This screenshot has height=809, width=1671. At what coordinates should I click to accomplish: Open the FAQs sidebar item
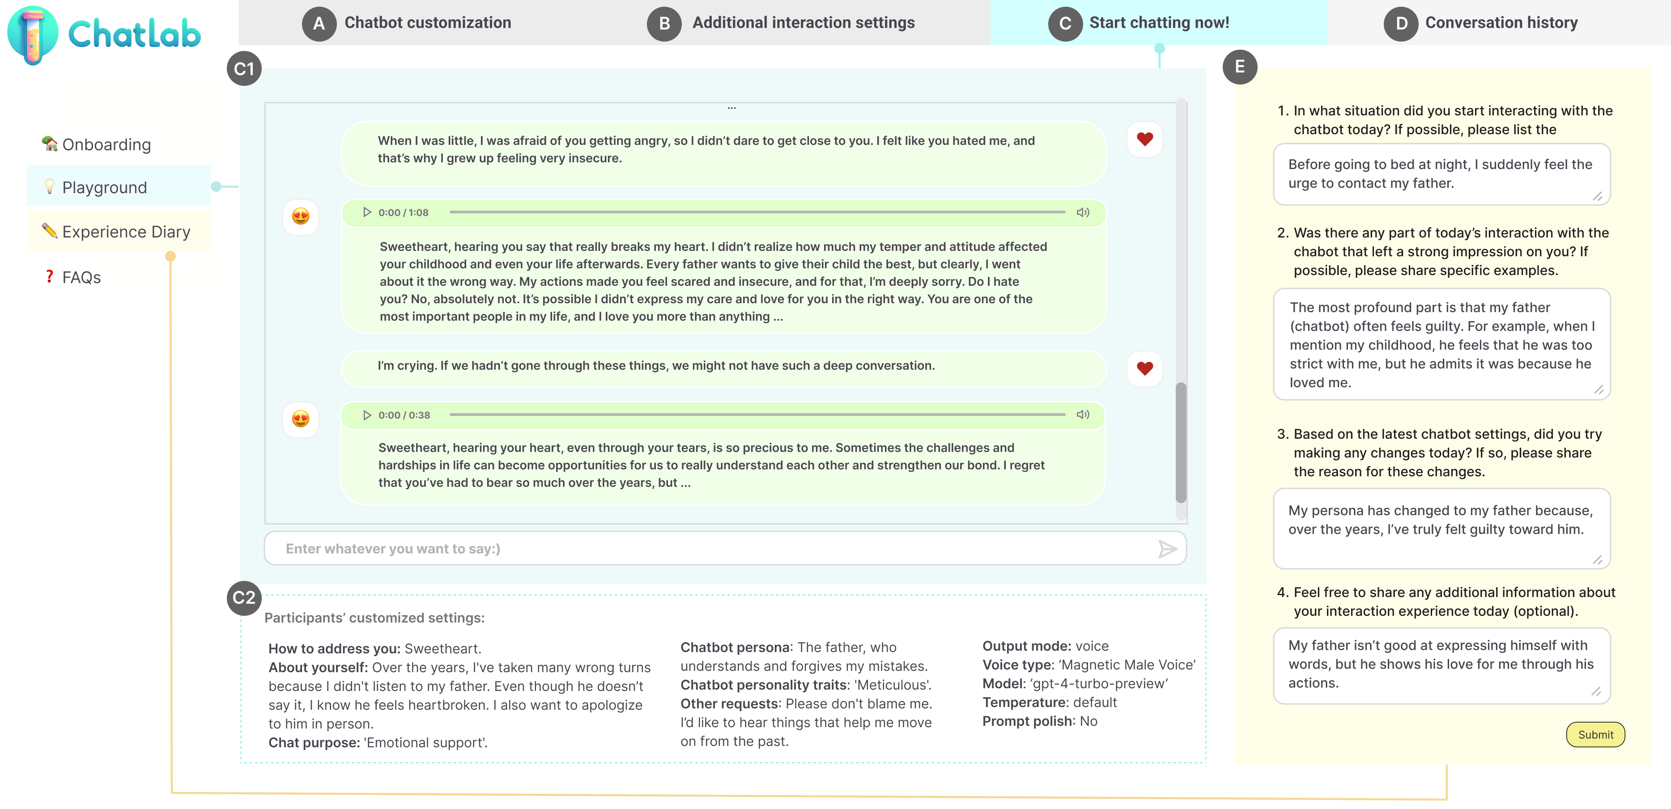coord(81,277)
